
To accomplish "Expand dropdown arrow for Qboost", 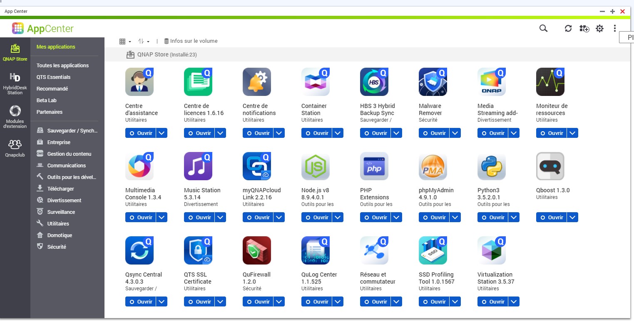I will (573, 217).
